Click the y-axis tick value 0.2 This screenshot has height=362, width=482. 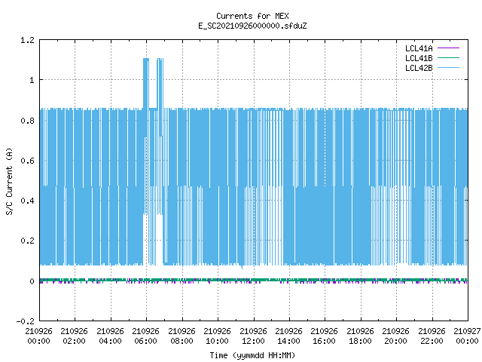[27, 241]
